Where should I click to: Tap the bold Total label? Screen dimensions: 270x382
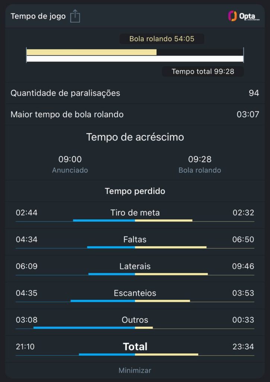[135, 347]
